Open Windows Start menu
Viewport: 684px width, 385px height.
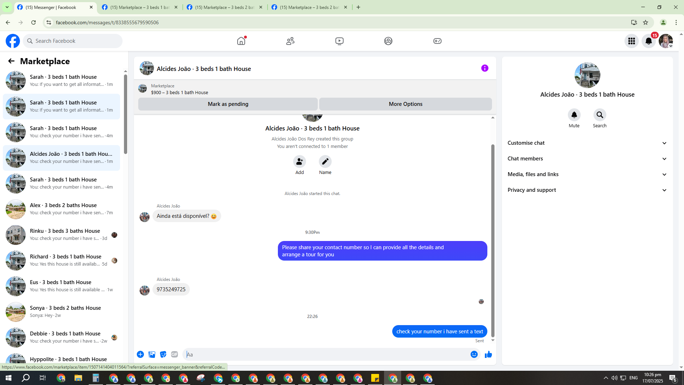(9, 378)
